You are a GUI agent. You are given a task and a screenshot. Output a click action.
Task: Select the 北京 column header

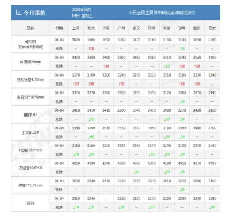[x=166, y=28]
